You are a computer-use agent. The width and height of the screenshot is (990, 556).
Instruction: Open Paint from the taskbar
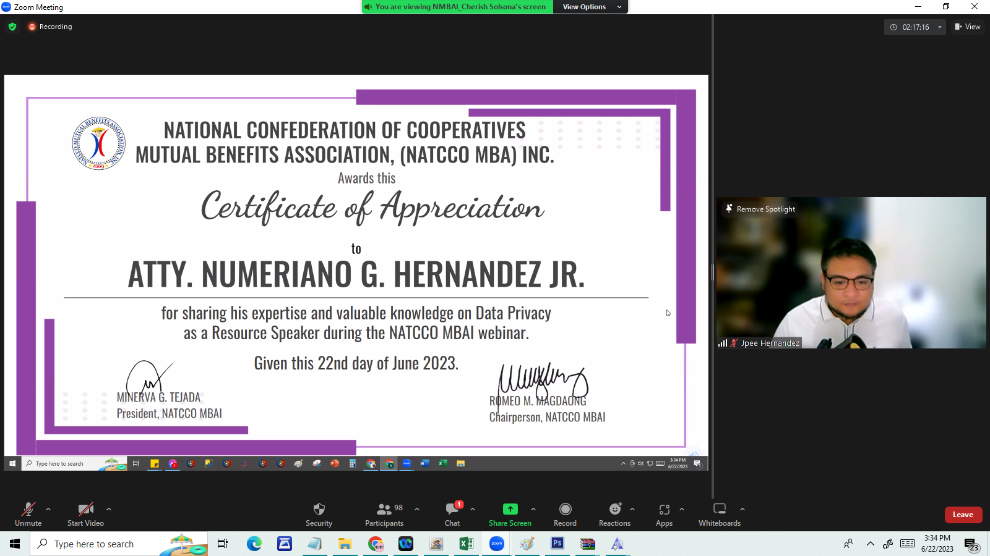(x=527, y=544)
